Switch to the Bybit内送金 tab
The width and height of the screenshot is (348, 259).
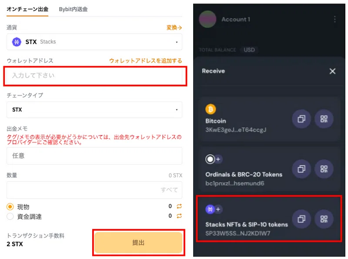point(73,9)
